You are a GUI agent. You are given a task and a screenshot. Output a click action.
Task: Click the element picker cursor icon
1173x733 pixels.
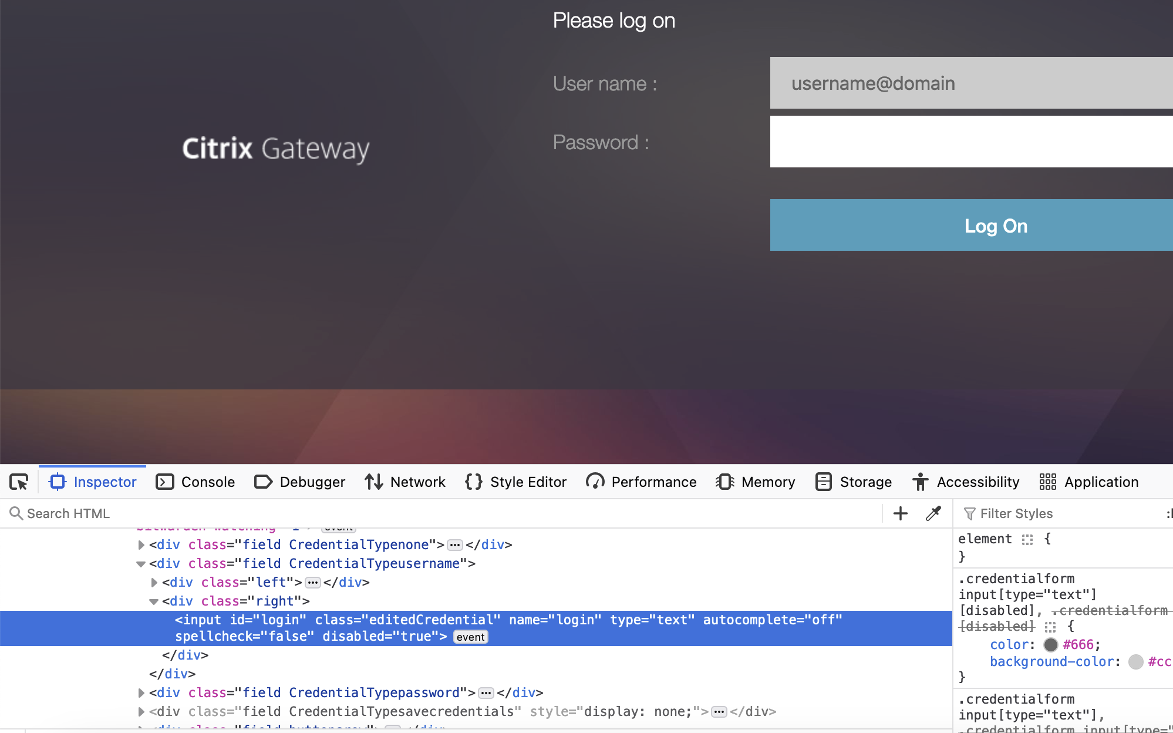tap(19, 482)
